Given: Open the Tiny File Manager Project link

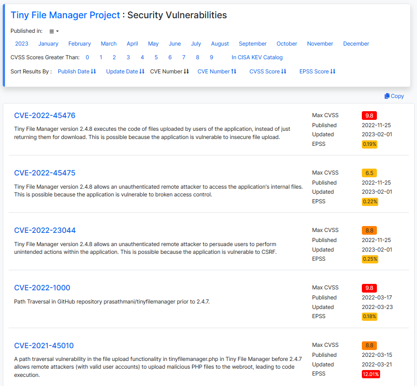Looking at the screenshot, I should (x=66, y=15).
